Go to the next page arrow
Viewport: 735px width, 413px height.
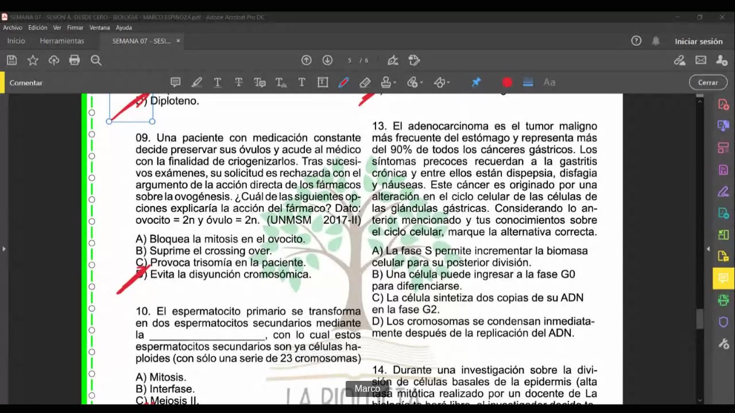327,60
